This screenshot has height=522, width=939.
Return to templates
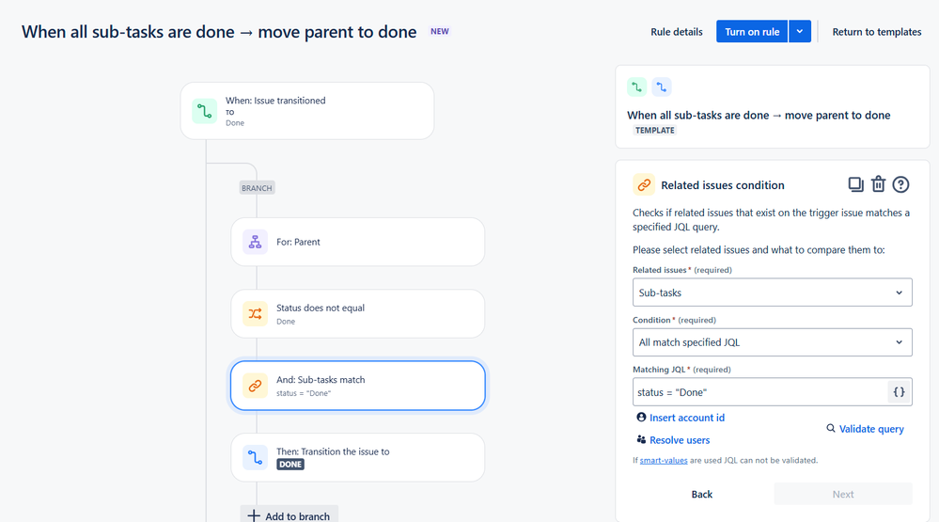point(877,32)
